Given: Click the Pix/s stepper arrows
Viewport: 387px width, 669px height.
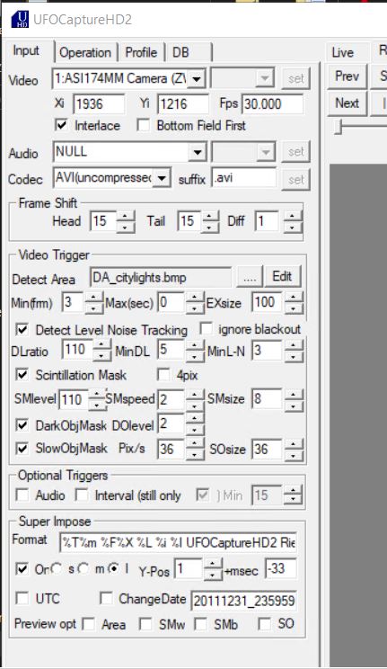Looking at the screenshot, I should [x=195, y=449].
